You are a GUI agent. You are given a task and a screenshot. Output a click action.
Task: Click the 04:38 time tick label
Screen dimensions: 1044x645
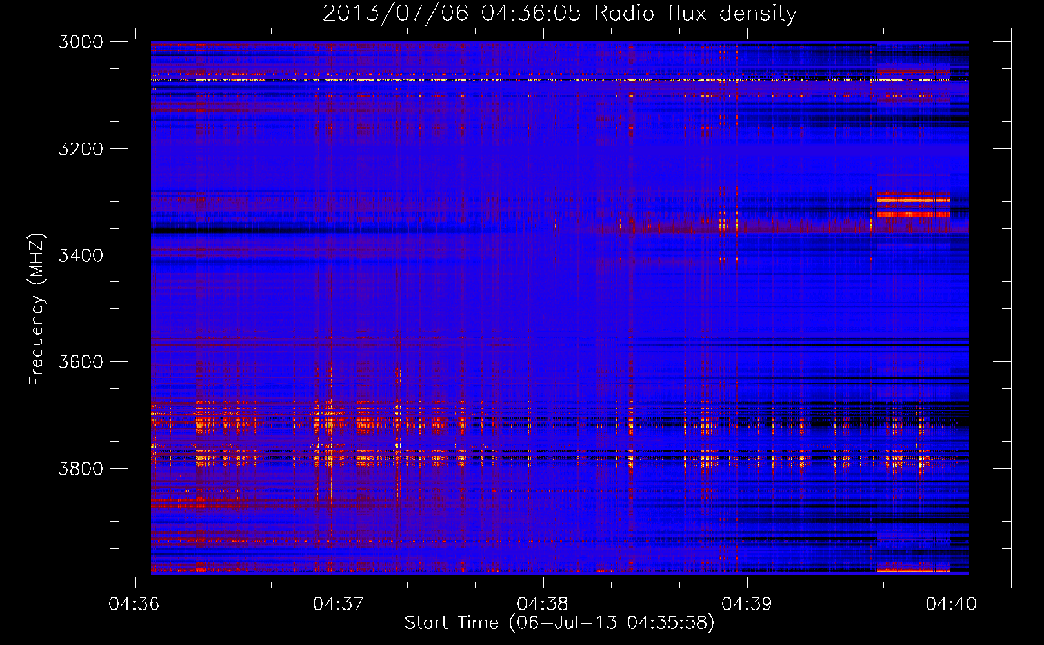543,604
